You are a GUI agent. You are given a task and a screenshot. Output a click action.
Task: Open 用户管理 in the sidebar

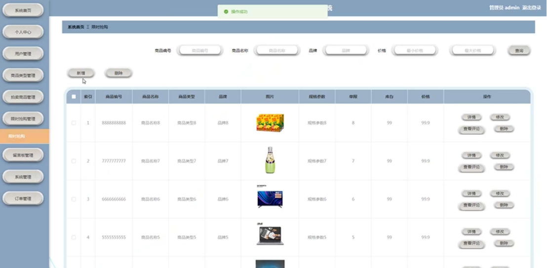pyautogui.click(x=23, y=54)
